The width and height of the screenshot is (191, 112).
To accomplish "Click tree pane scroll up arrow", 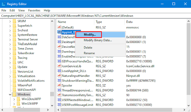I will 52,21.
